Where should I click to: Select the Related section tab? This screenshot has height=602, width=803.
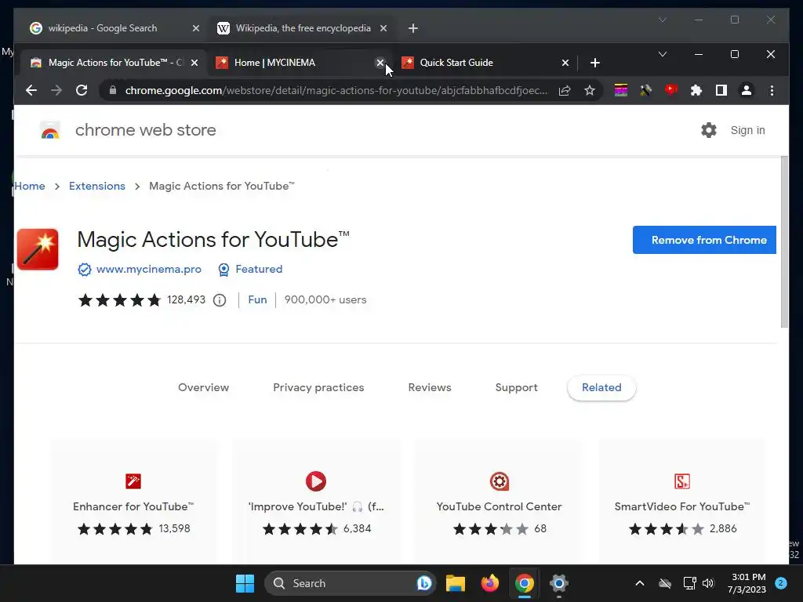point(601,387)
